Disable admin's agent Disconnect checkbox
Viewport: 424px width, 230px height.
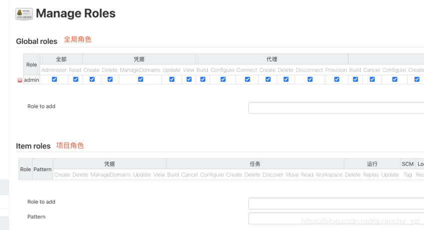(310, 79)
